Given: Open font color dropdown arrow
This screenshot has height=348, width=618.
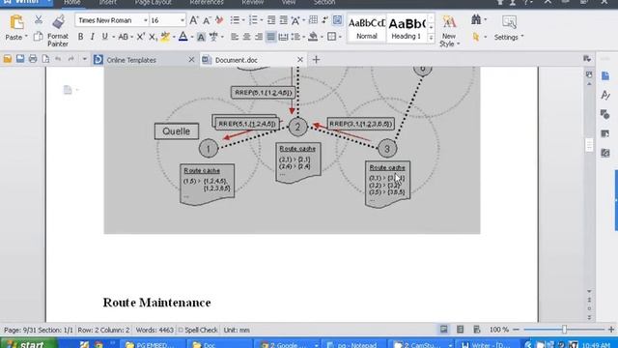Looking at the screenshot, I should pos(192,38).
